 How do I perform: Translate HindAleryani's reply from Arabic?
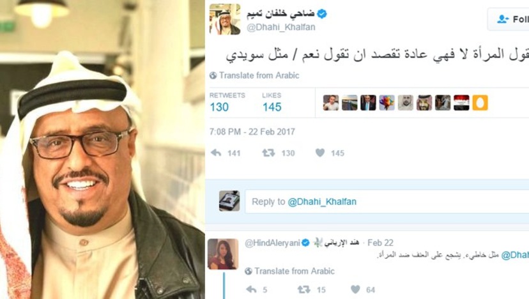pyautogui.click(x=294, y=271)
